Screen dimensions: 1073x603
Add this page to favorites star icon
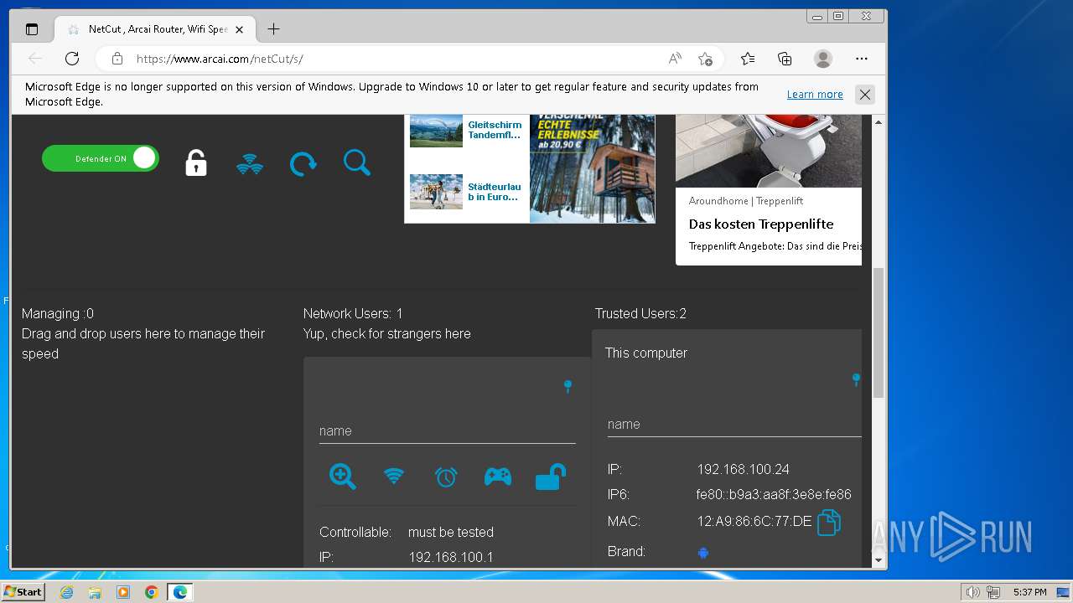(x=705, y=59)
